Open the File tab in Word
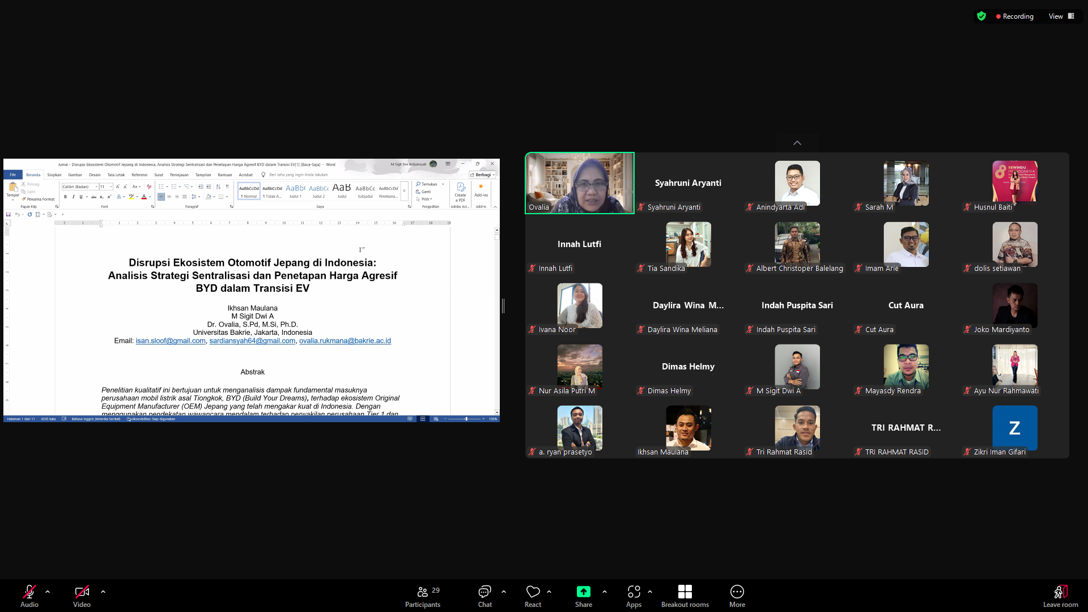The width and height of the screenshot is (1088, 612). tap(12, 175)
